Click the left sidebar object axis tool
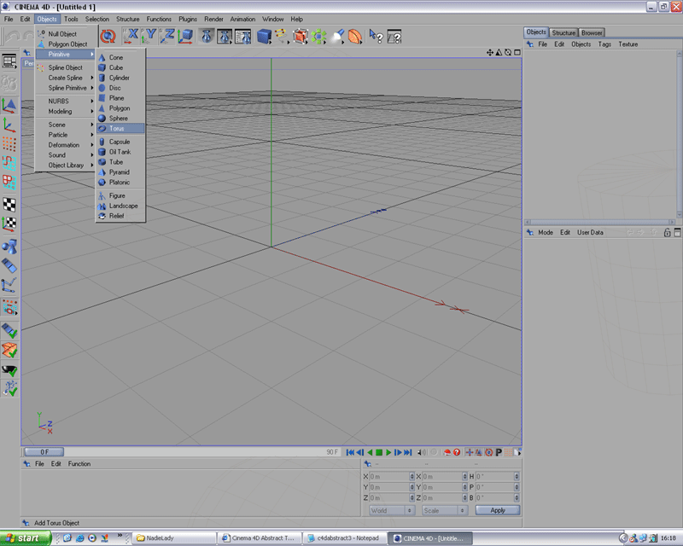Image resolution: width=683 pixels, height=546 pixels. tap(9, 125)
